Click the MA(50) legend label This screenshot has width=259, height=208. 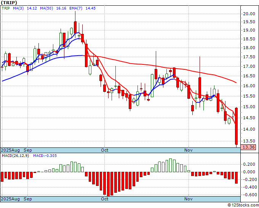[x=46, y=8]
